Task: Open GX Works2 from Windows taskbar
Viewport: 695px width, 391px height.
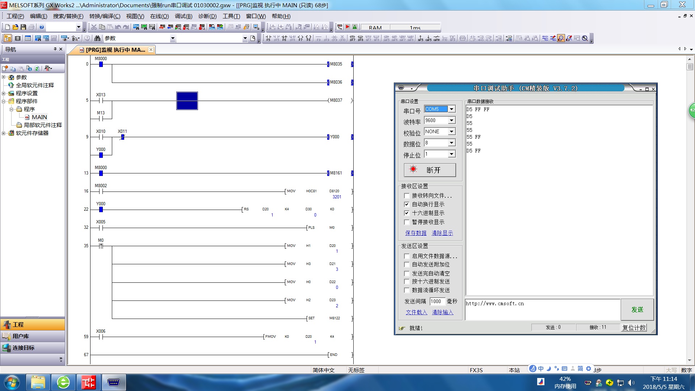Action: point(88,382)
